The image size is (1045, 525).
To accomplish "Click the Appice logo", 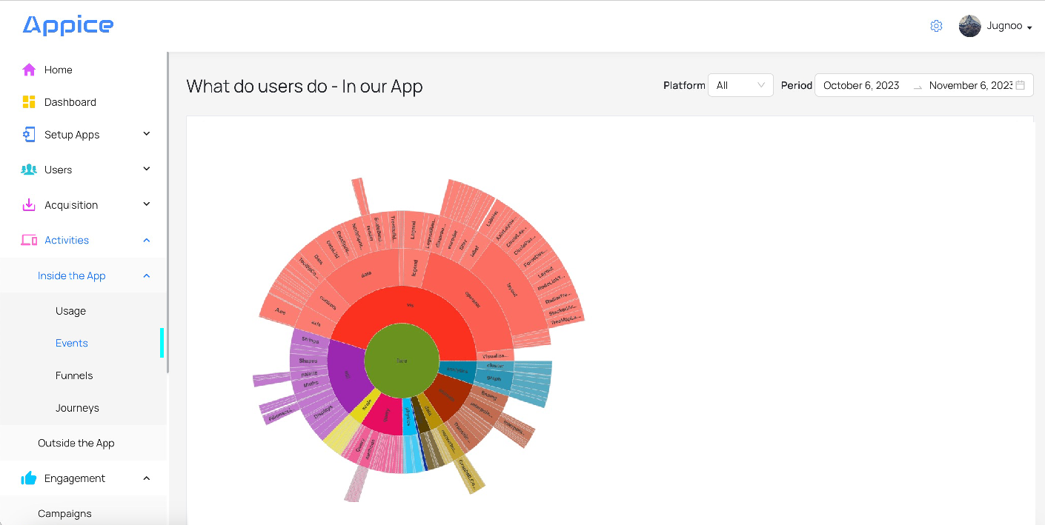I will tap(68, 26).
